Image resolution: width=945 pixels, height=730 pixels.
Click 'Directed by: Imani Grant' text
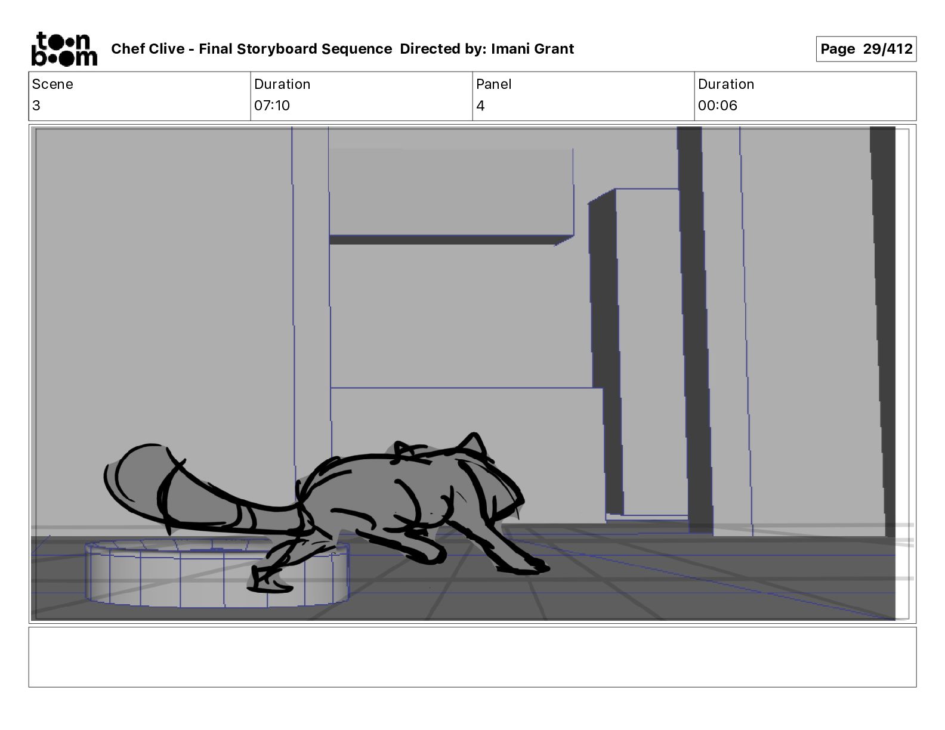click(x=487, y=49)
